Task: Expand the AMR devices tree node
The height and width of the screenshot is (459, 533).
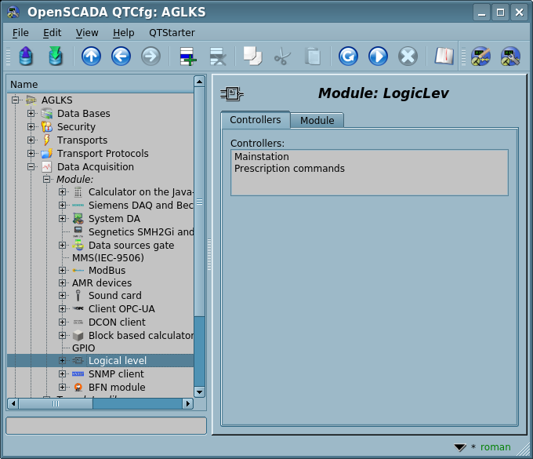Action: (62, 282)
